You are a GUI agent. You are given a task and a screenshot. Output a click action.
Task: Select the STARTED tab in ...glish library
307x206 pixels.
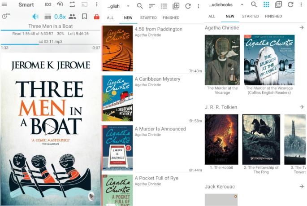click(x=148, y=18)
